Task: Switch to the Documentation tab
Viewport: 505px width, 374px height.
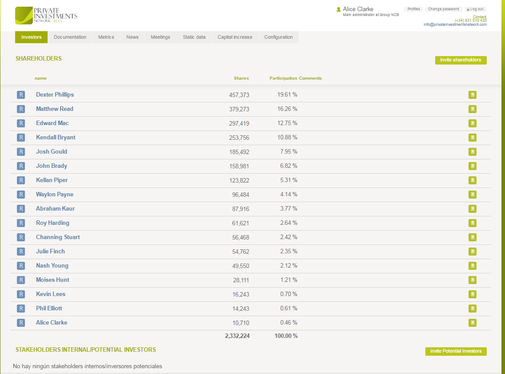Action: point(70,37)
